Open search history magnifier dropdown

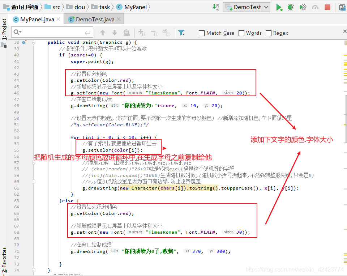[x=17, y=32]
